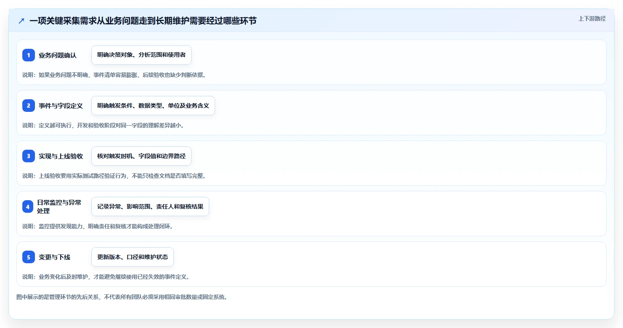Click the note starting 业务变化后及时维护
Screen dimensions: 623x328
point(106,277)
